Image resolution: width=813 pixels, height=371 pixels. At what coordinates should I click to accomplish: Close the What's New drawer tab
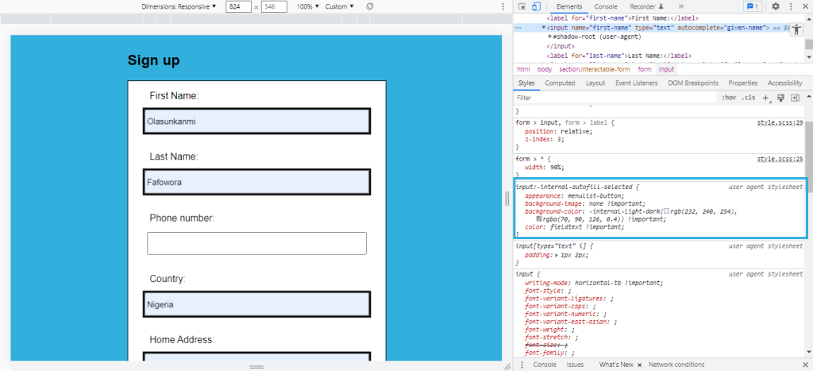point(639,365)
